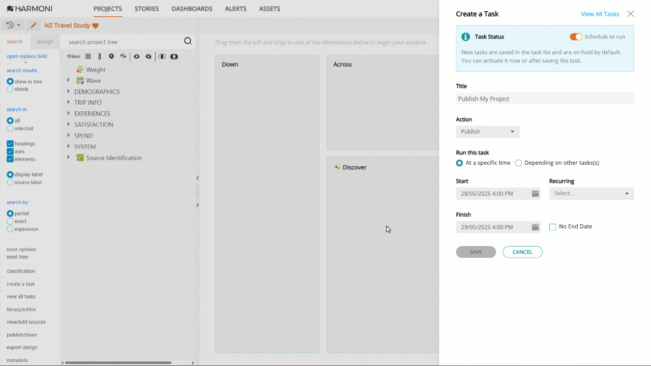651x366 pixels.
Task: Open the Recurring select dropdown
Action: point(591,194)
